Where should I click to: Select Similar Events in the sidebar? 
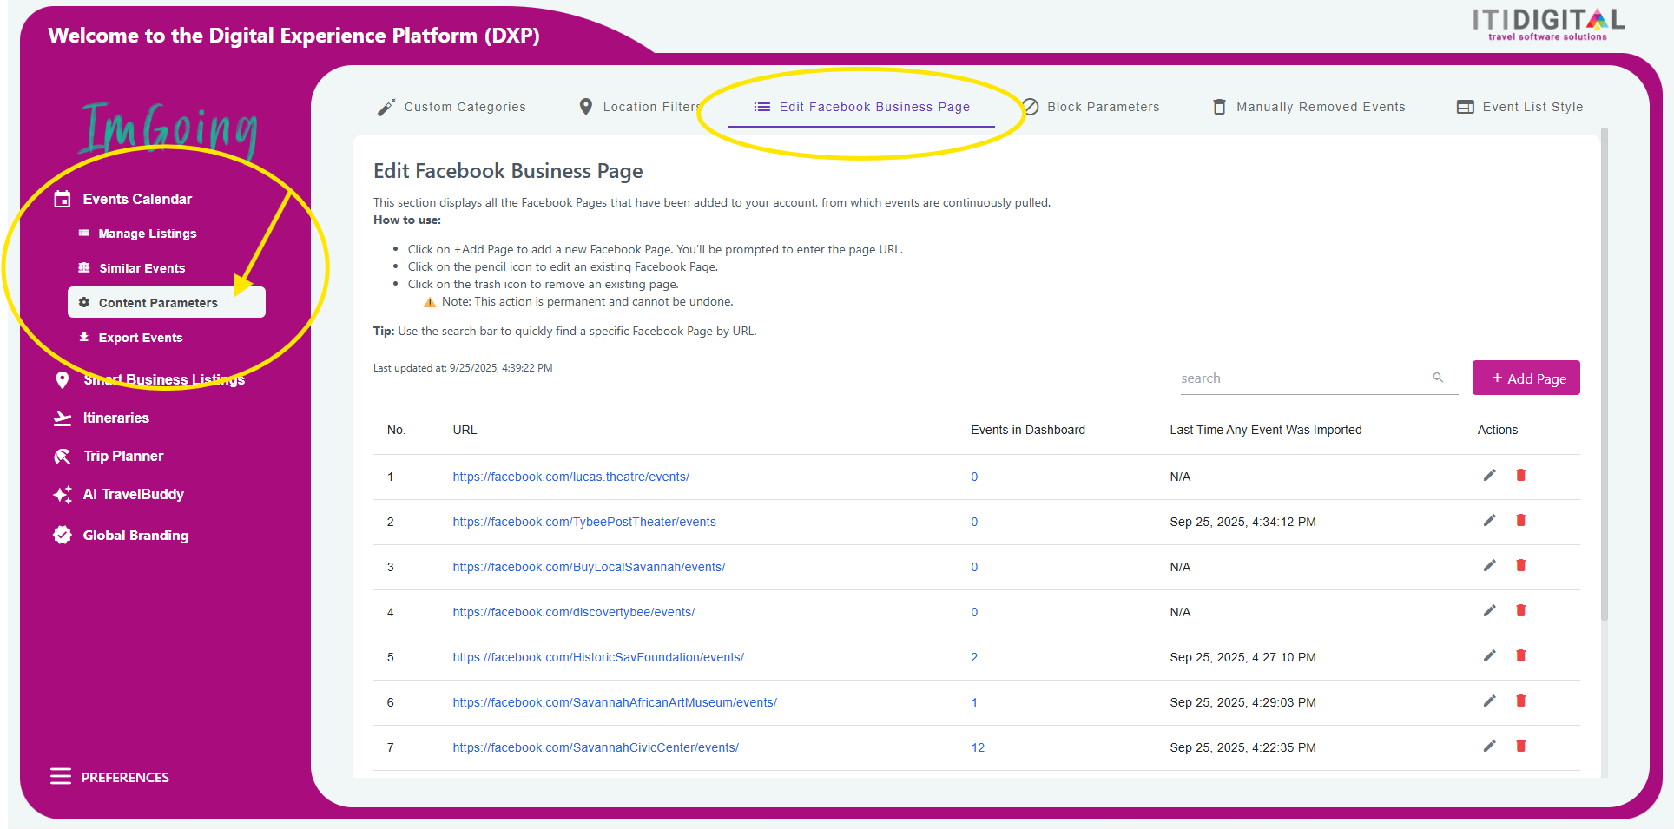(x=142, y=268)
